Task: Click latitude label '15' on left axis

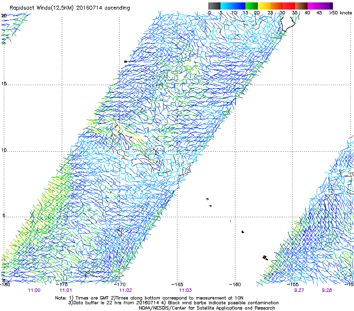Action: click(x=4, y=84)
